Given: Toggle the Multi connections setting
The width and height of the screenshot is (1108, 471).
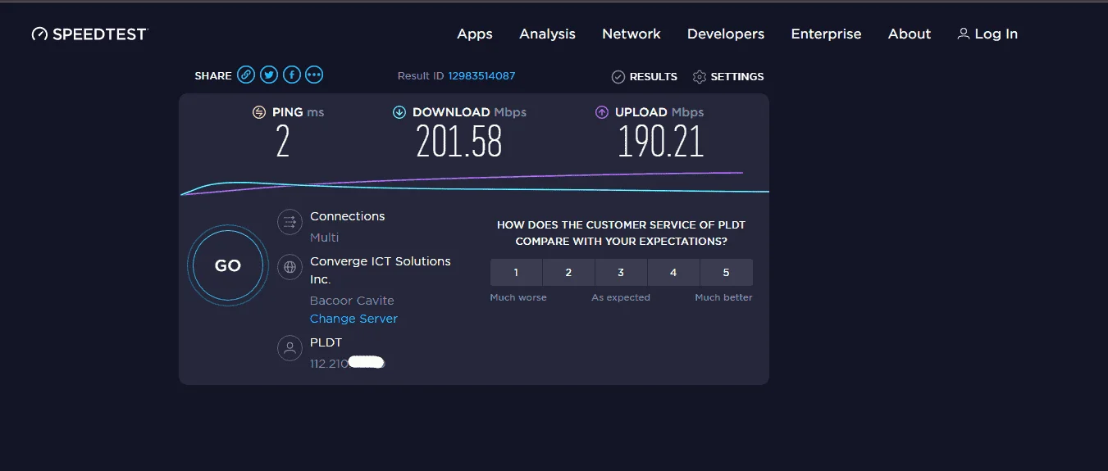Looking at the screenshot, I should [324, 238].
